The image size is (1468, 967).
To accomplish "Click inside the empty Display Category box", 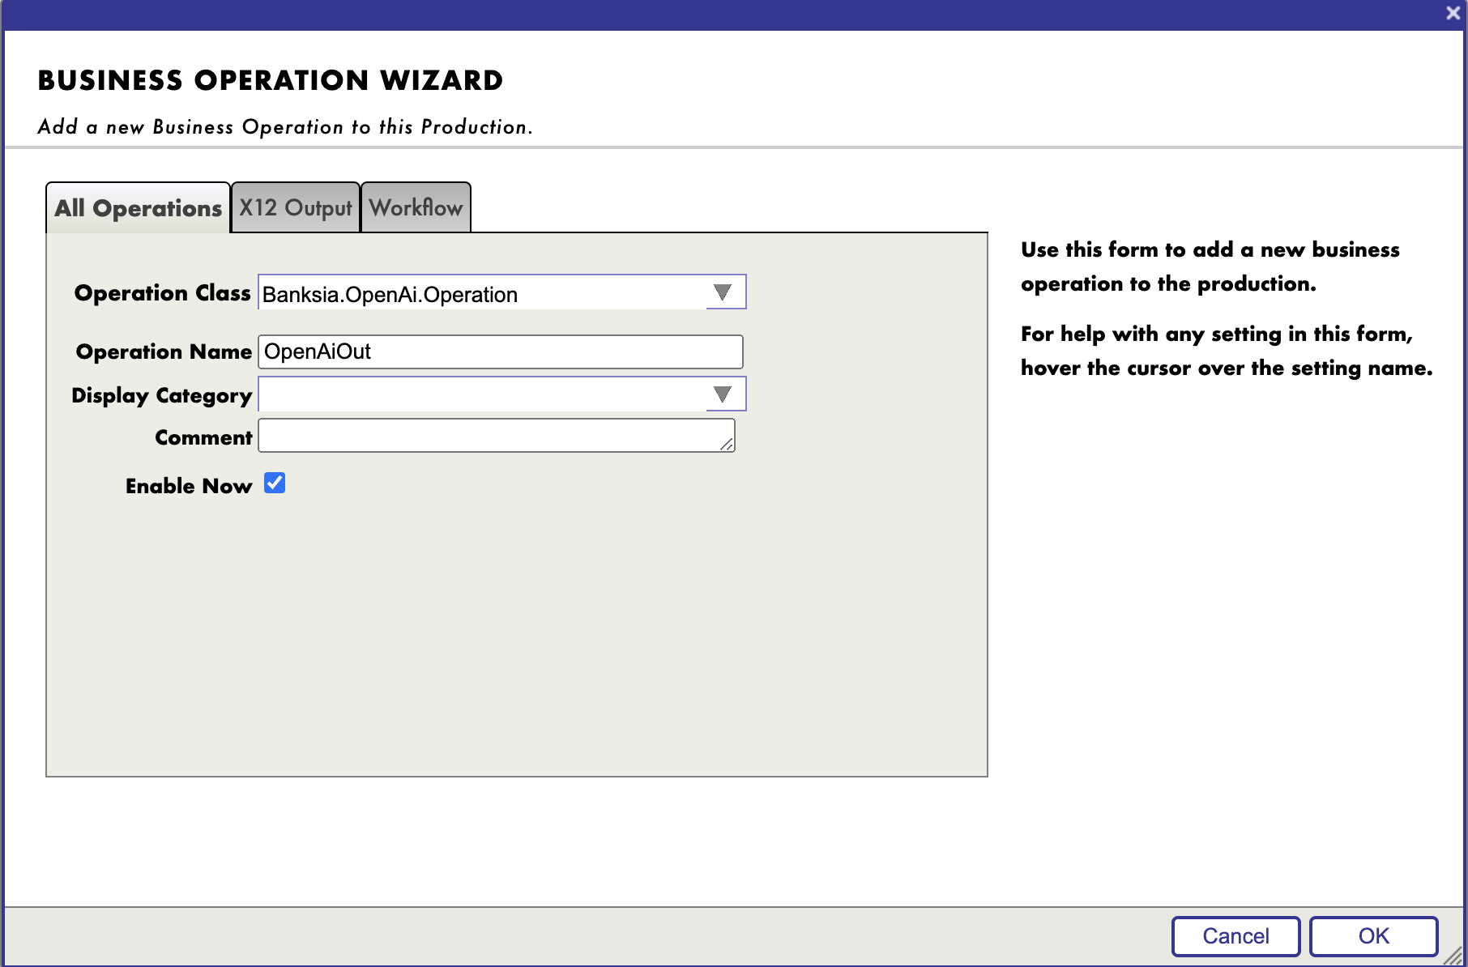I will [482, 394].
